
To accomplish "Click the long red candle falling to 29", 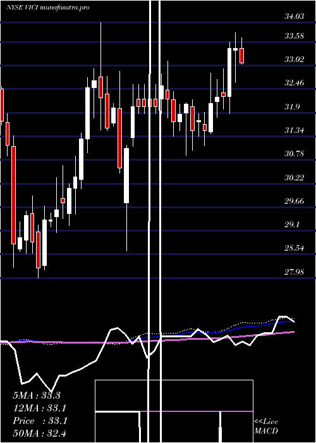I will 13,195.
